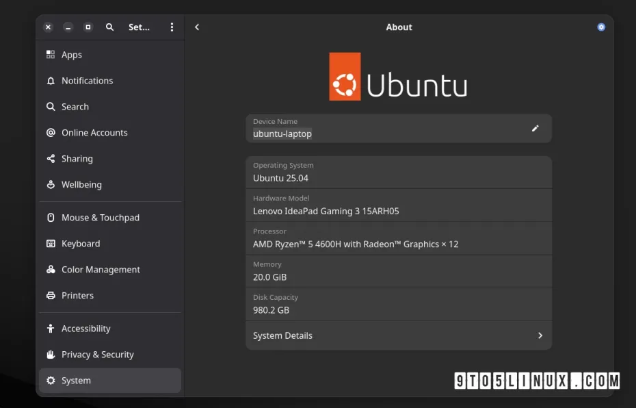Select Online Accounts in sidebar

click(x=110, y=132)
